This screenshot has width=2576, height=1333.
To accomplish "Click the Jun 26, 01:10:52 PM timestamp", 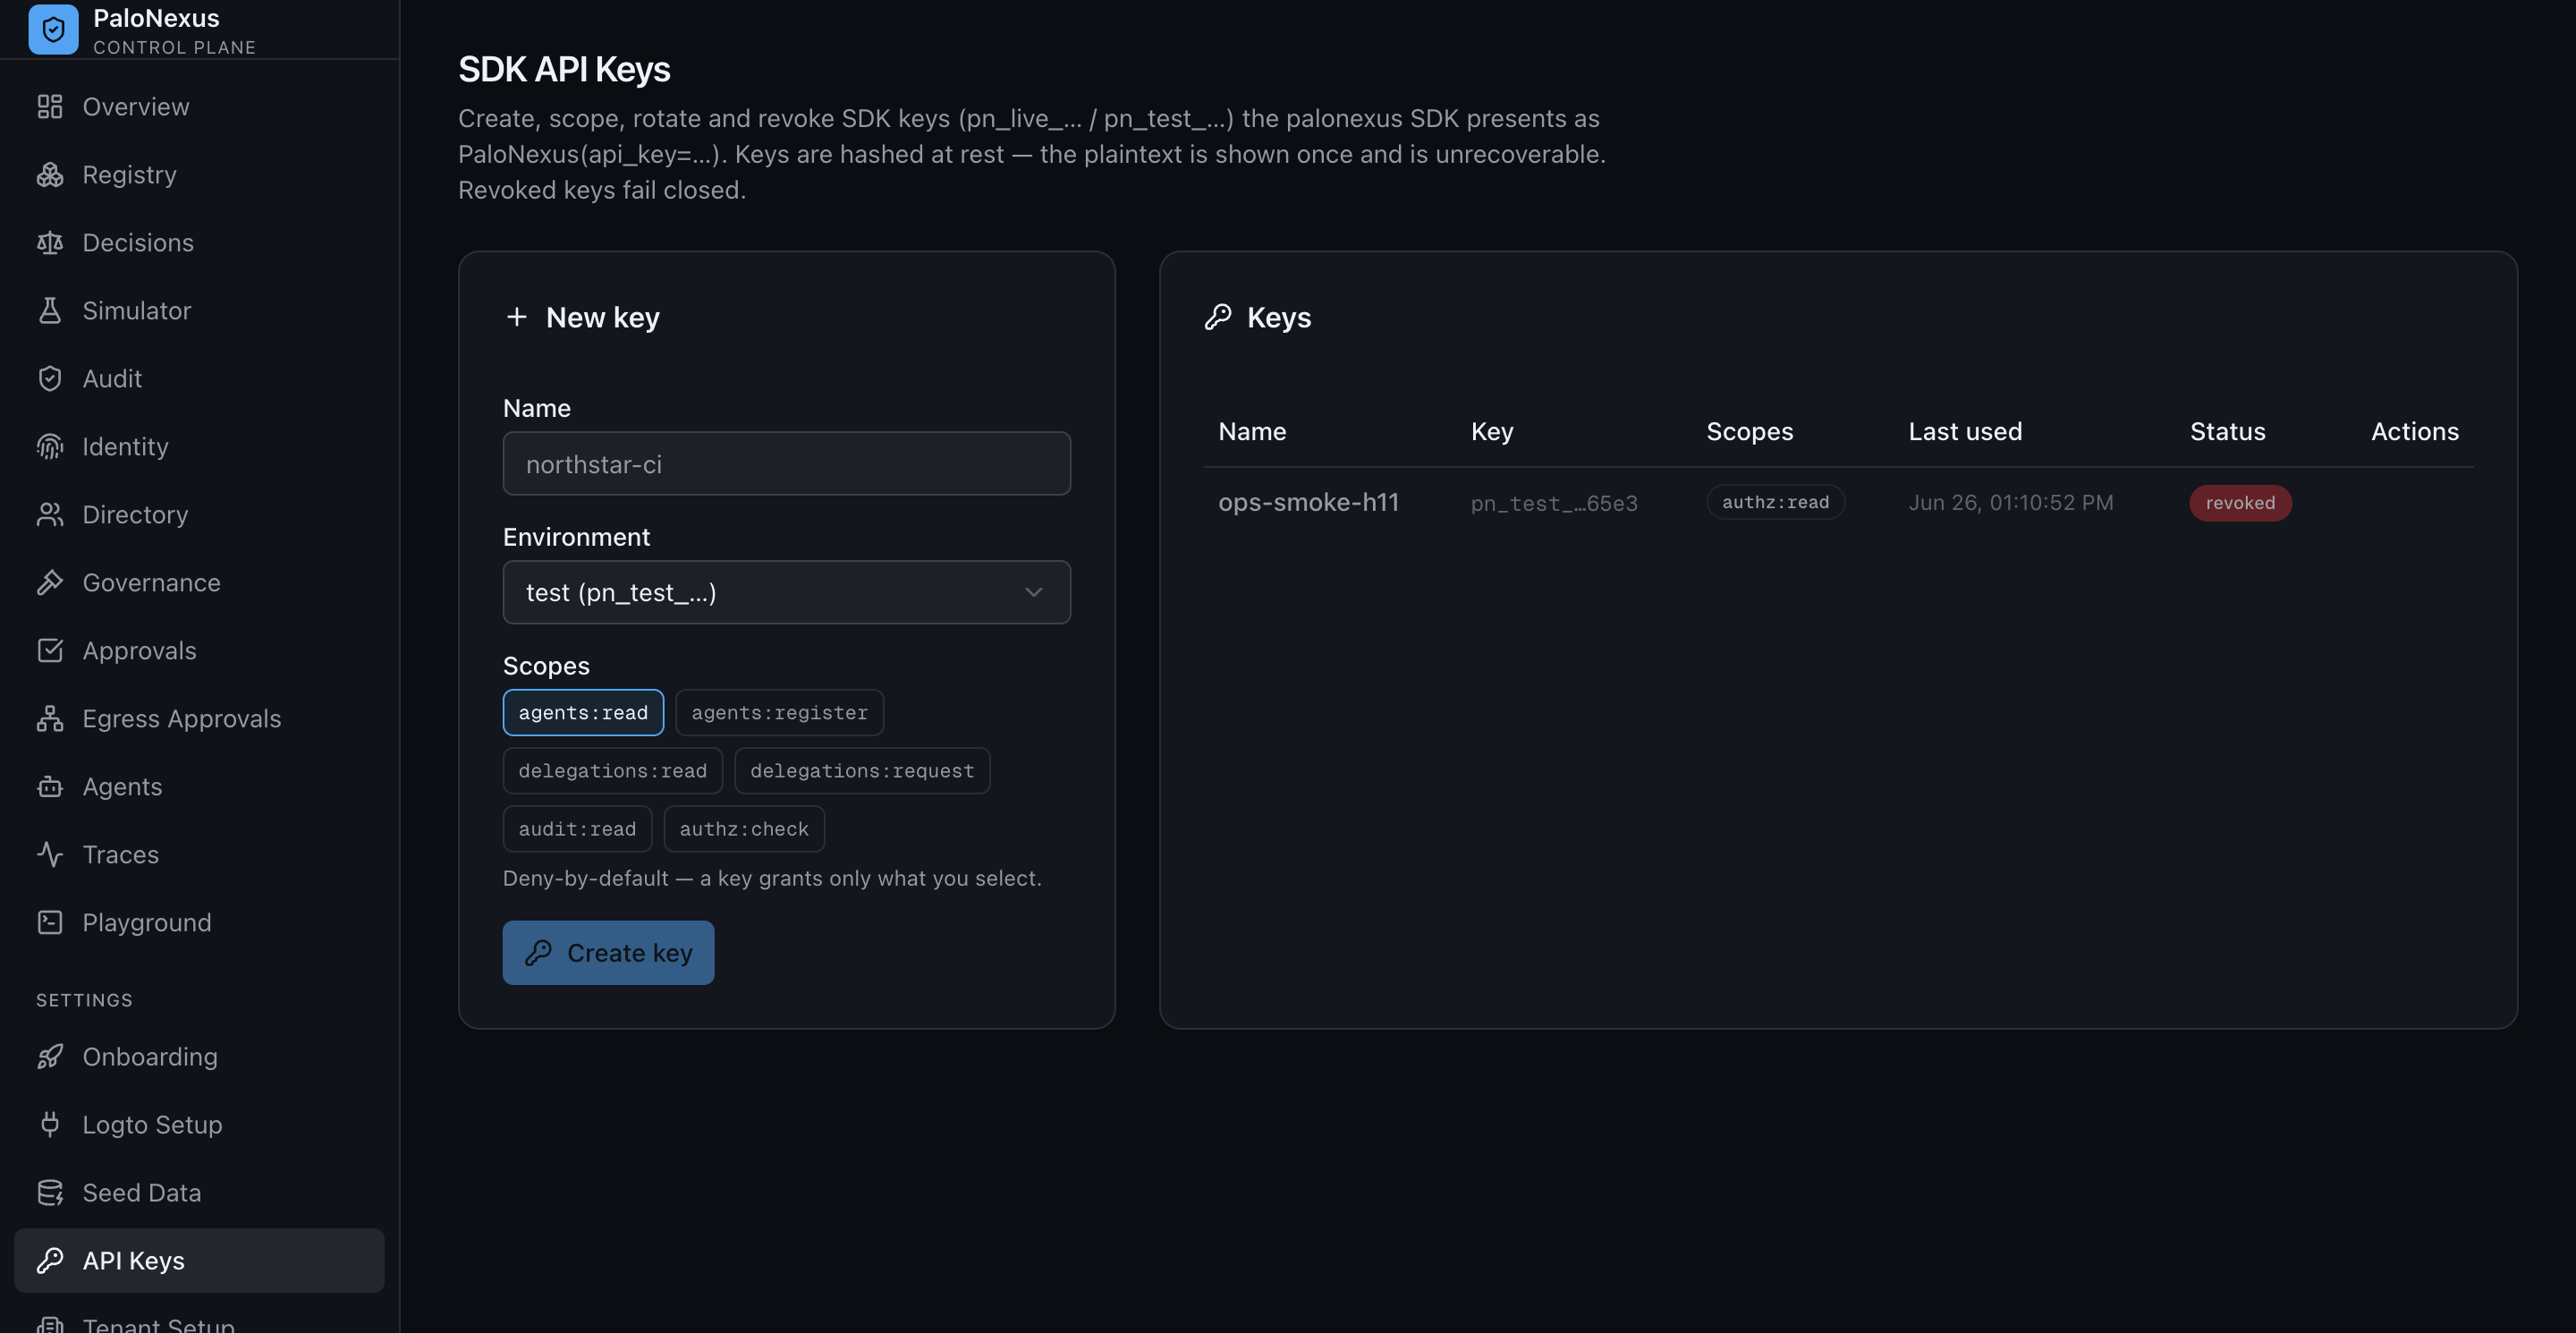I will (x=2010, y=502).
